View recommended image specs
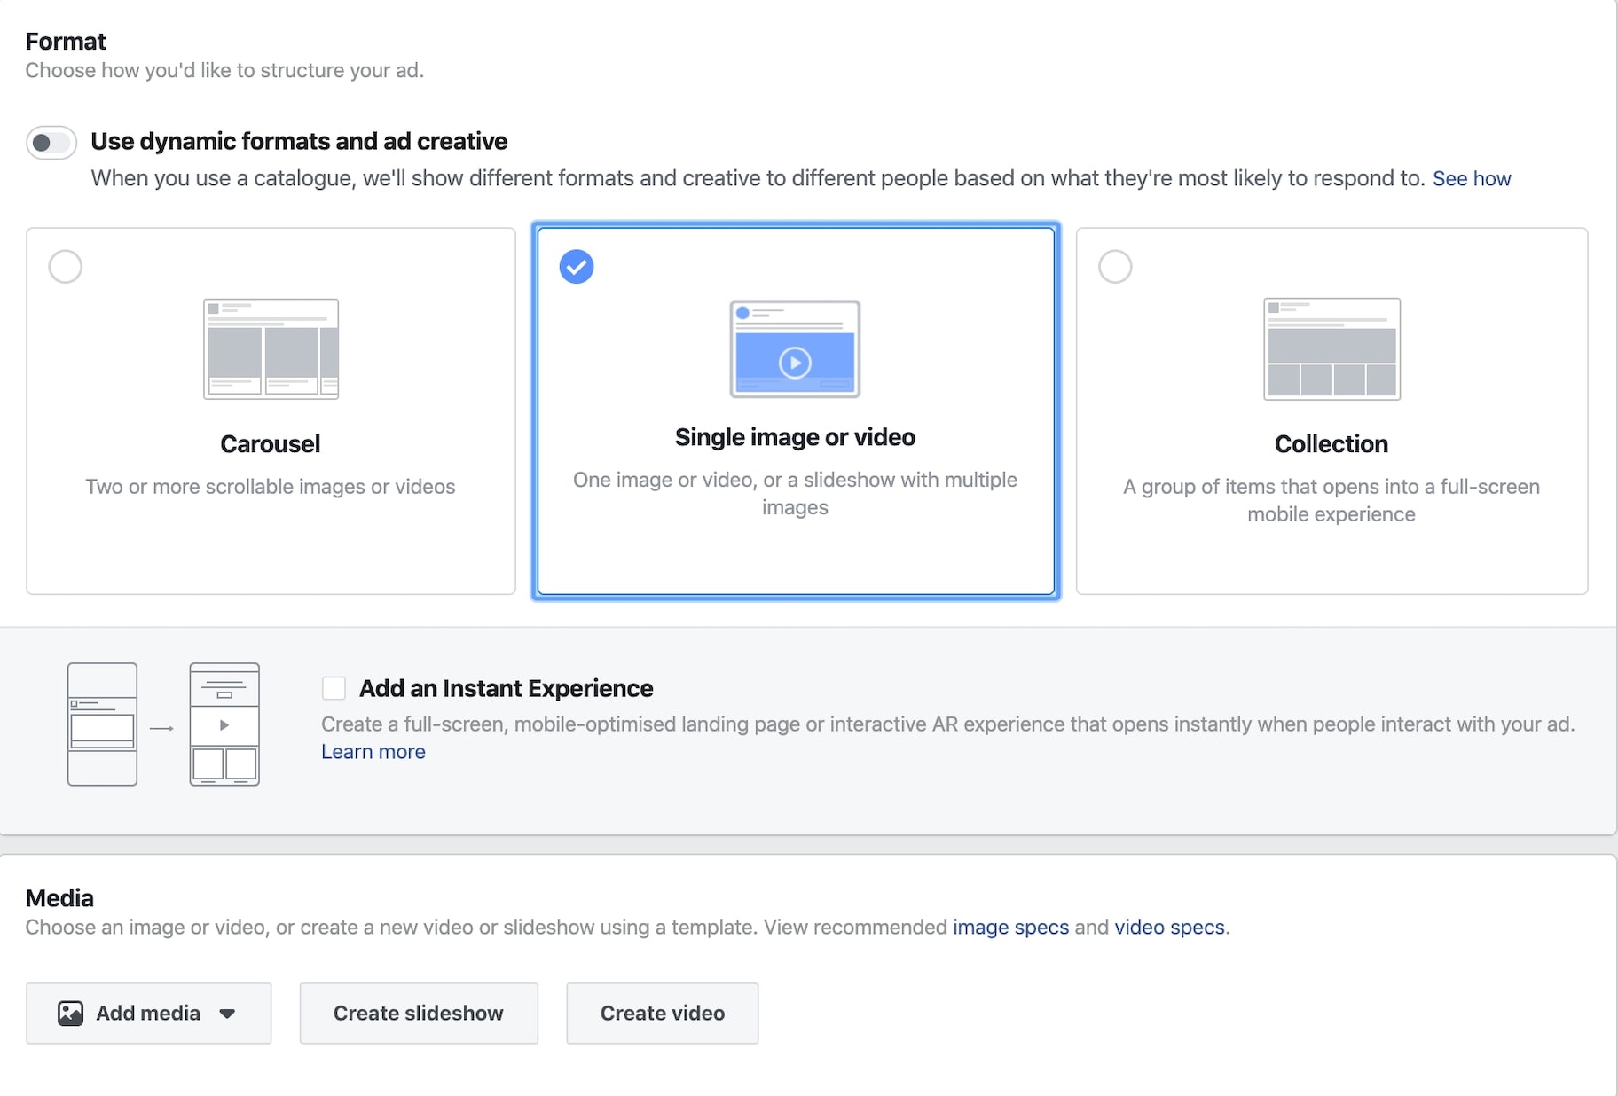Viewport: 1618px width, 1096px height. (1010, 927)
